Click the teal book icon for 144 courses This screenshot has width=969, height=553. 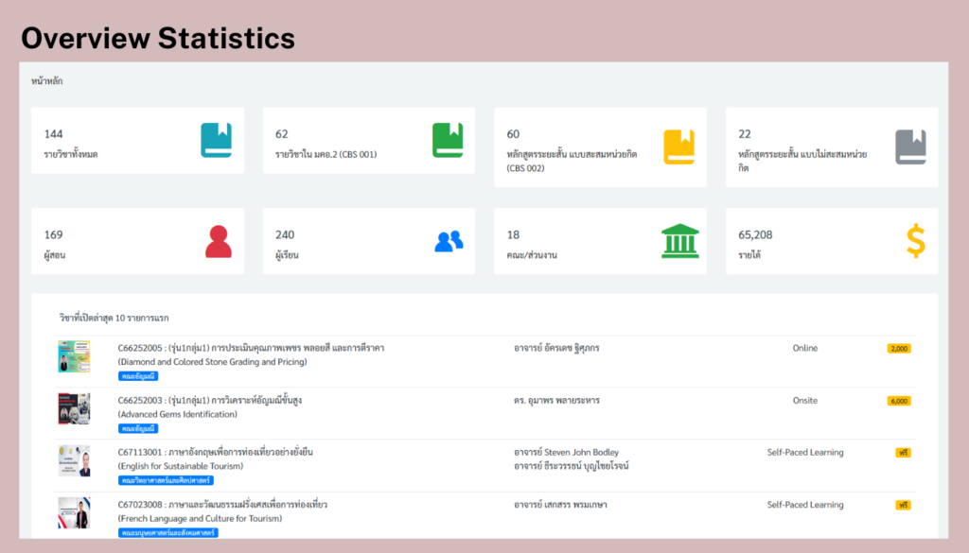[216, 140]
